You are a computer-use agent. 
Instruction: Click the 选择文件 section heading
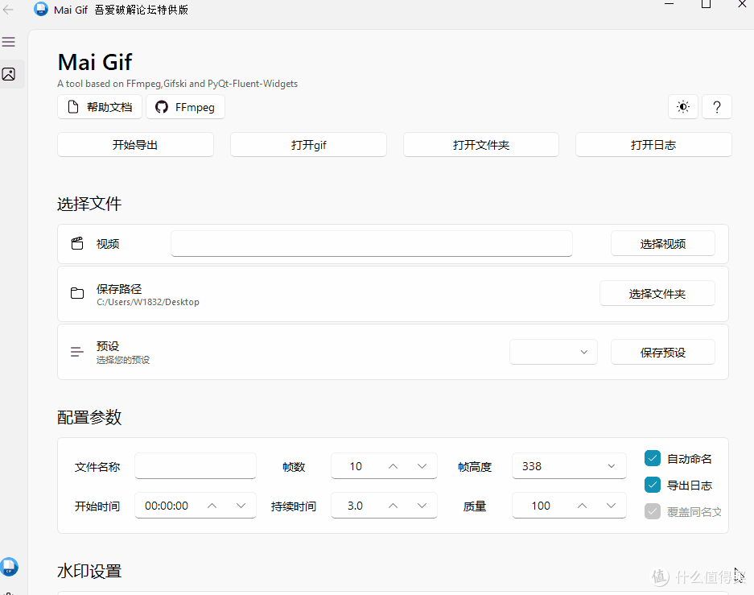(89, 204)
